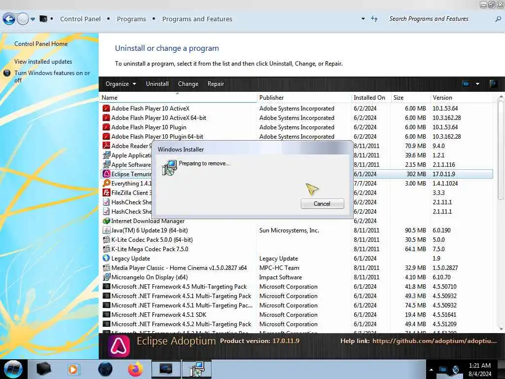
Task: Click the vertical scrollbar of programs list
Action: coord(501,151)
